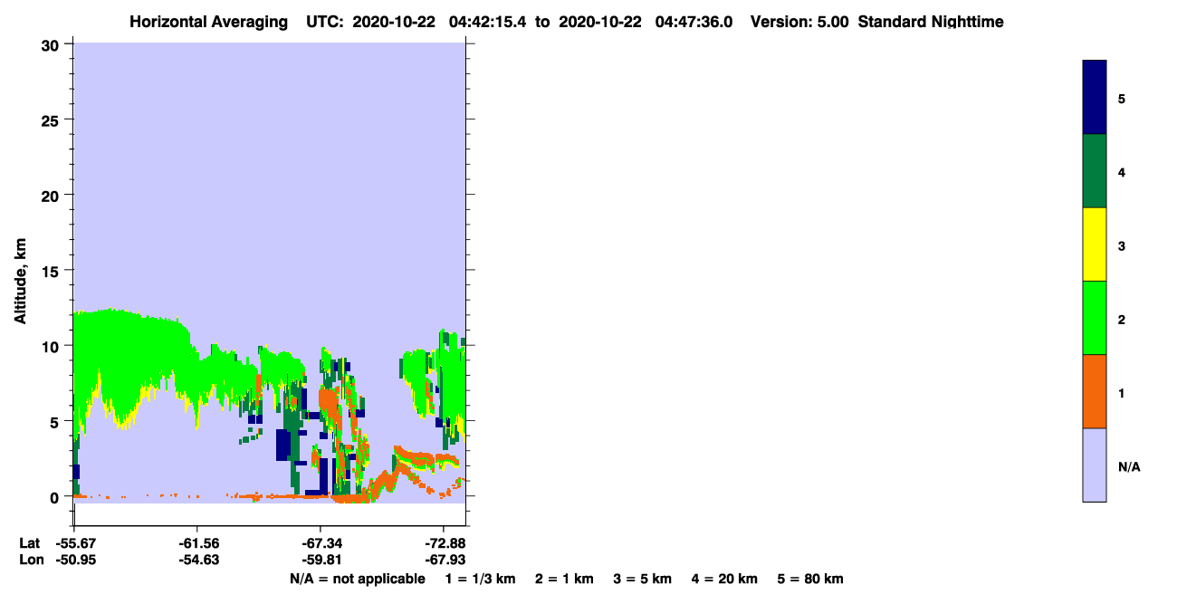Click the '2 = 1 km' legend entry
Screen dimensions: 1177x604
[x=564, y=579]
